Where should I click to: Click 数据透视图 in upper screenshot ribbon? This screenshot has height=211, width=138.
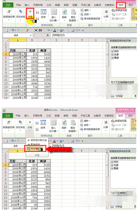click(x=119, y=10)
